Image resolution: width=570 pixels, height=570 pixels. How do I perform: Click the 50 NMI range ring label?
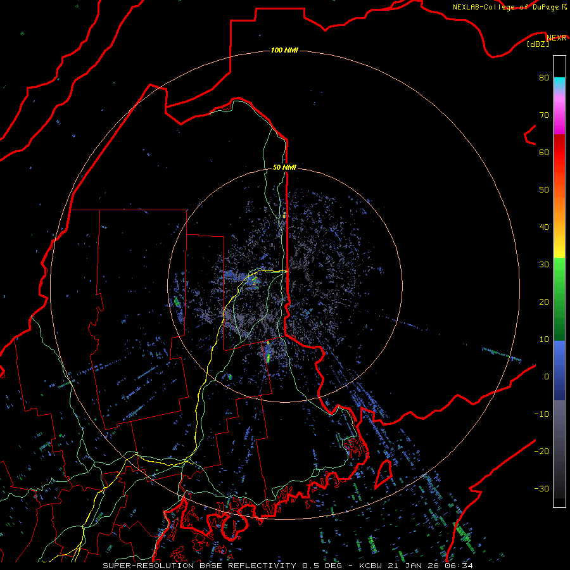point(284,167)
